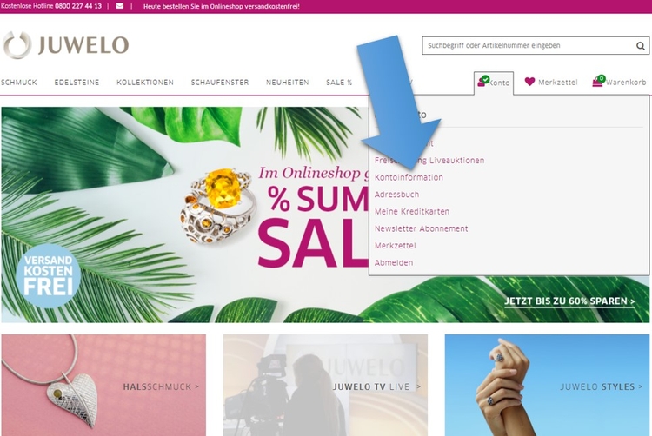Open the Warenkorb basket icon
The width and height of the screenshot is (652, 436).
coord(598,82)
